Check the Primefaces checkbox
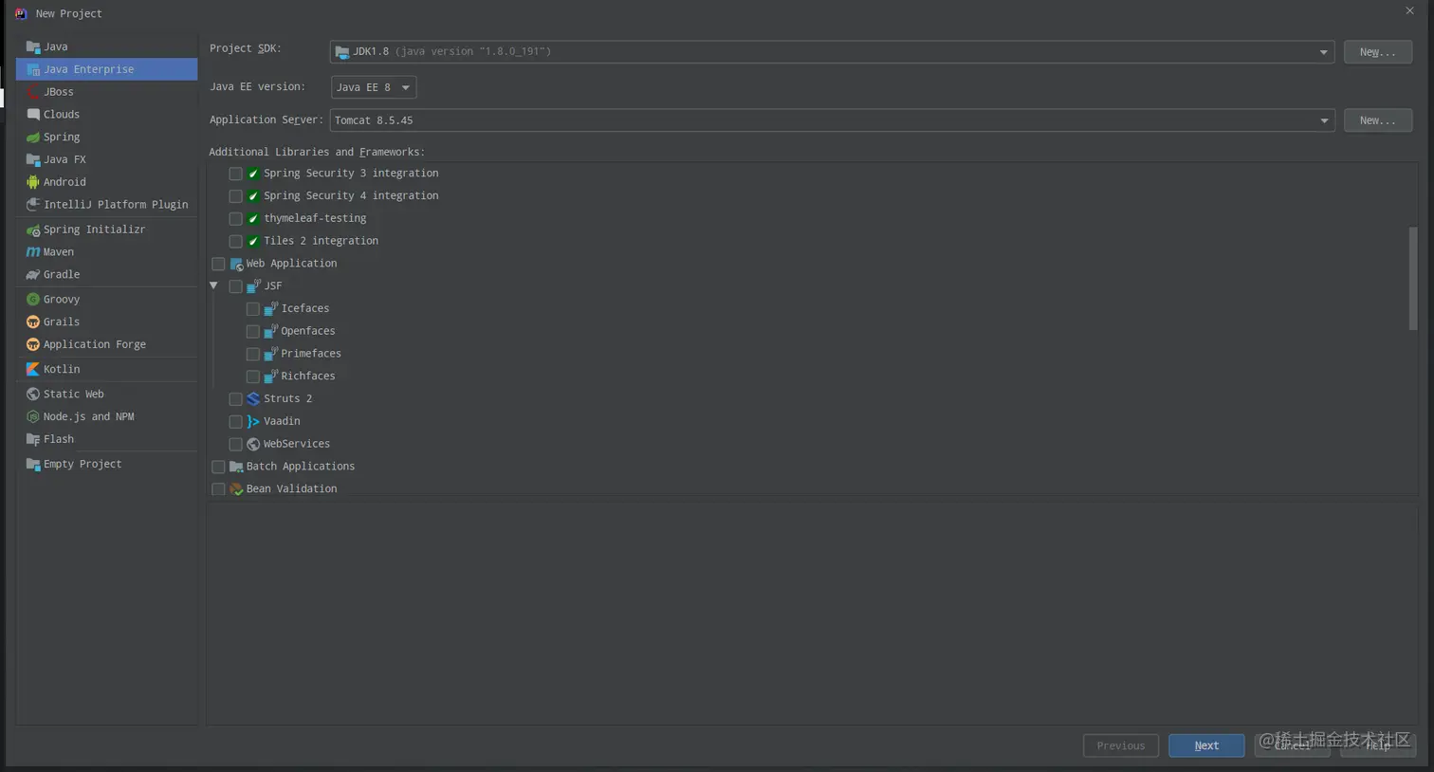The width and height of the screenshot is (1434, 772). click(252, 354)
